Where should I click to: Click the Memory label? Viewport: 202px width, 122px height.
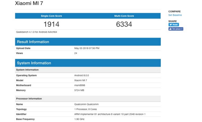point(21,90)
